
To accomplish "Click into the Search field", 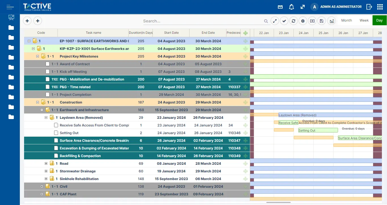I will tap(203, 21).
